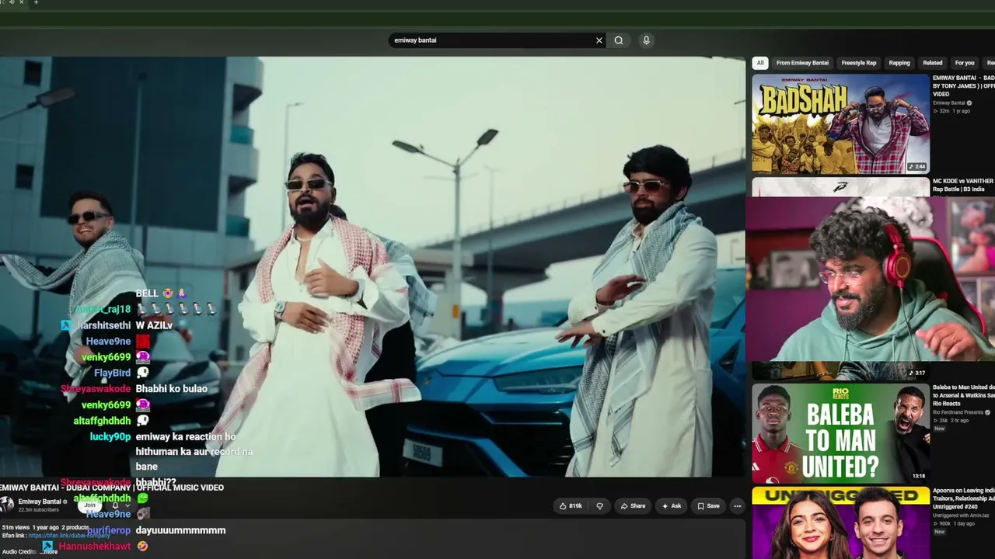Click chat message 'Bhabhi ko bulao'

pos(171,388)
